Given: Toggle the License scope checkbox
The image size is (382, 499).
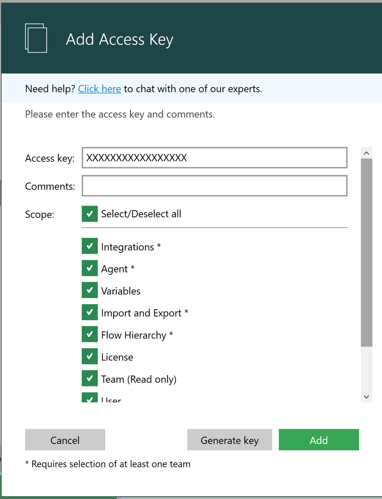Looking at the screenshot, I should [90, 356].
